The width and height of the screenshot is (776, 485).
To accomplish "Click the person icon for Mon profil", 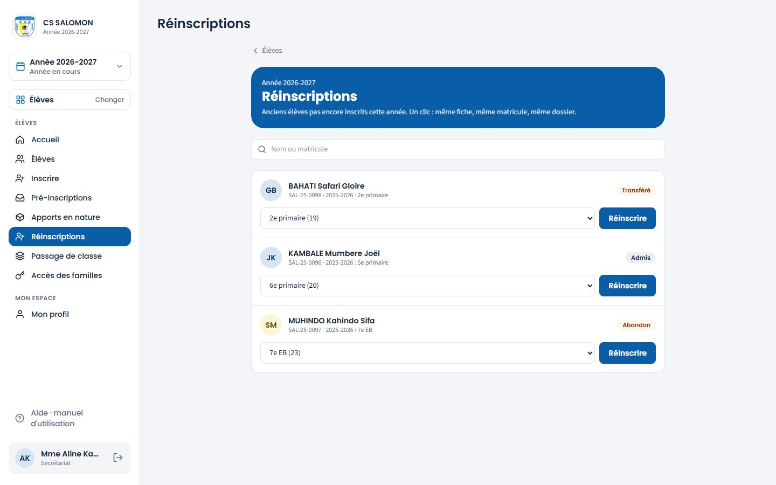I will point(20,314).
